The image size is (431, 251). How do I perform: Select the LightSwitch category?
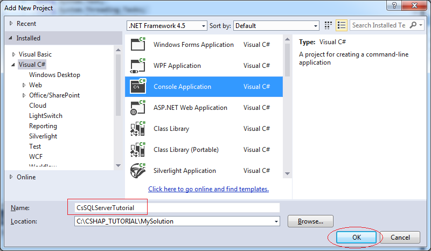(x=46, y=116)
